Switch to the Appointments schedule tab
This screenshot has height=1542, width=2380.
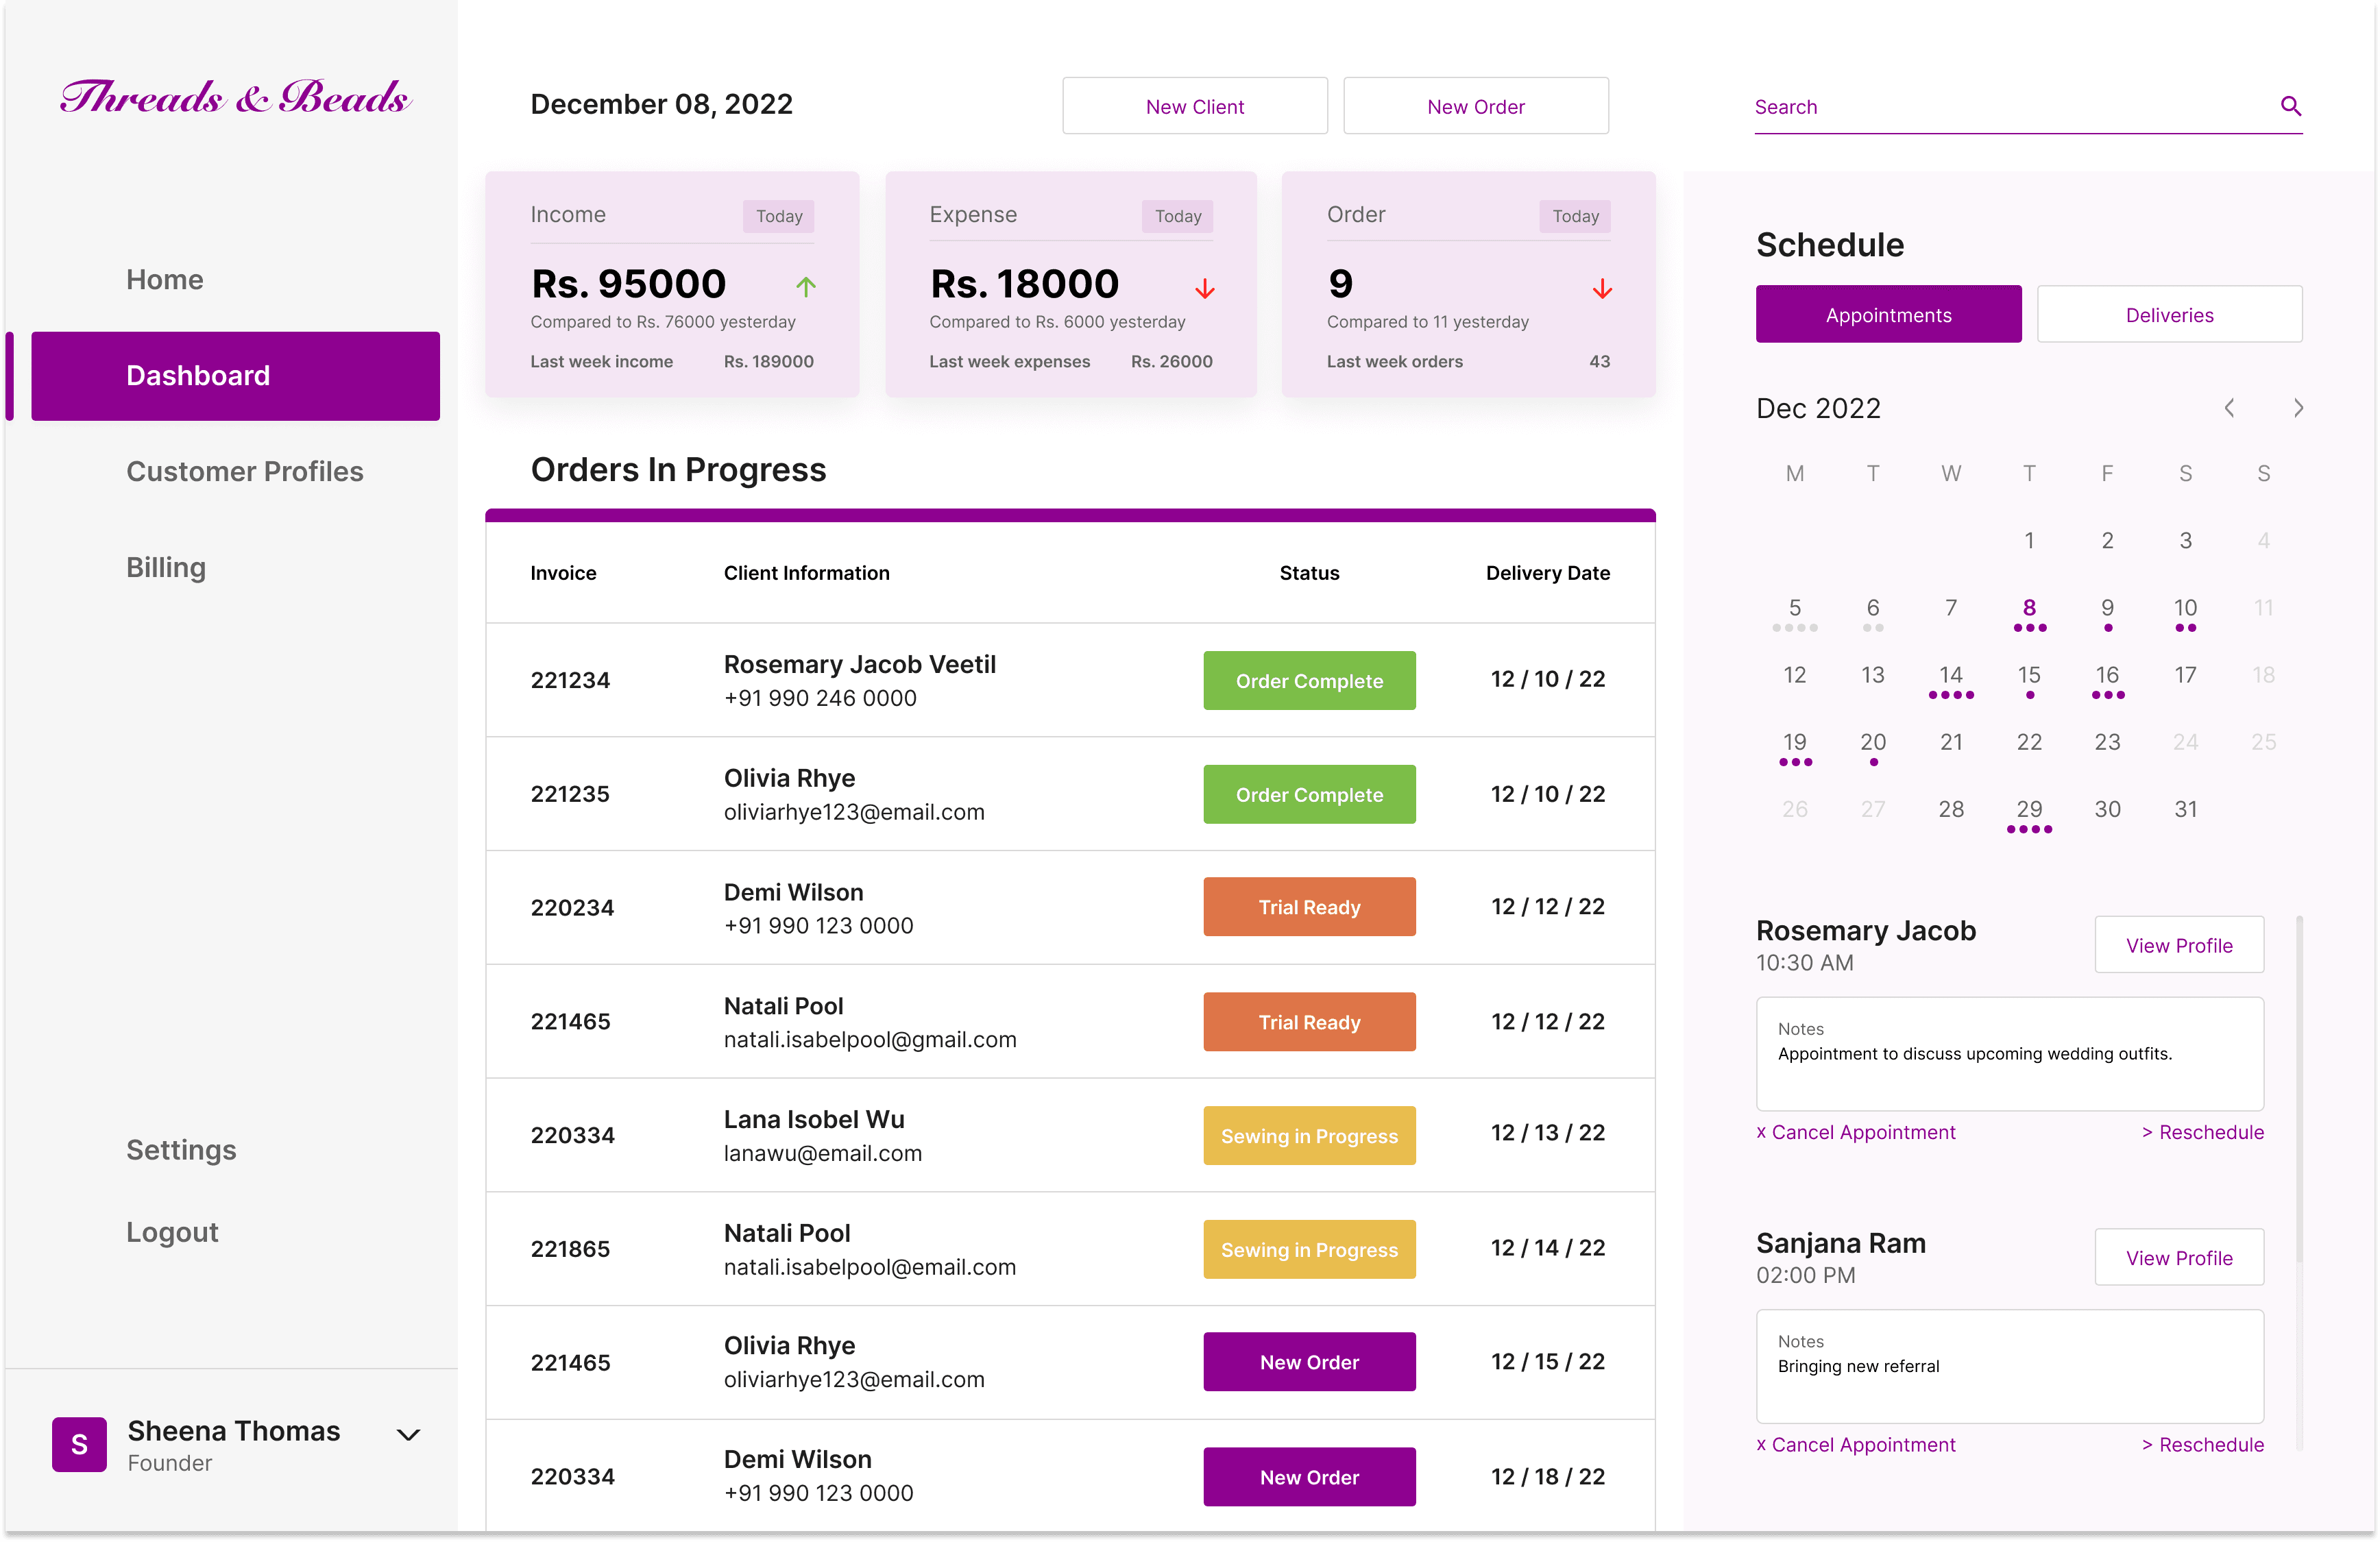click(x=1888, y=315)
